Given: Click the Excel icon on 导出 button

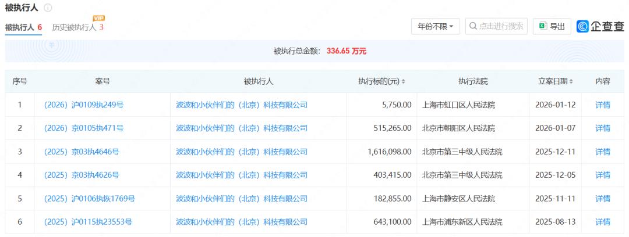Looking at the screenshot, I should 543,26.
